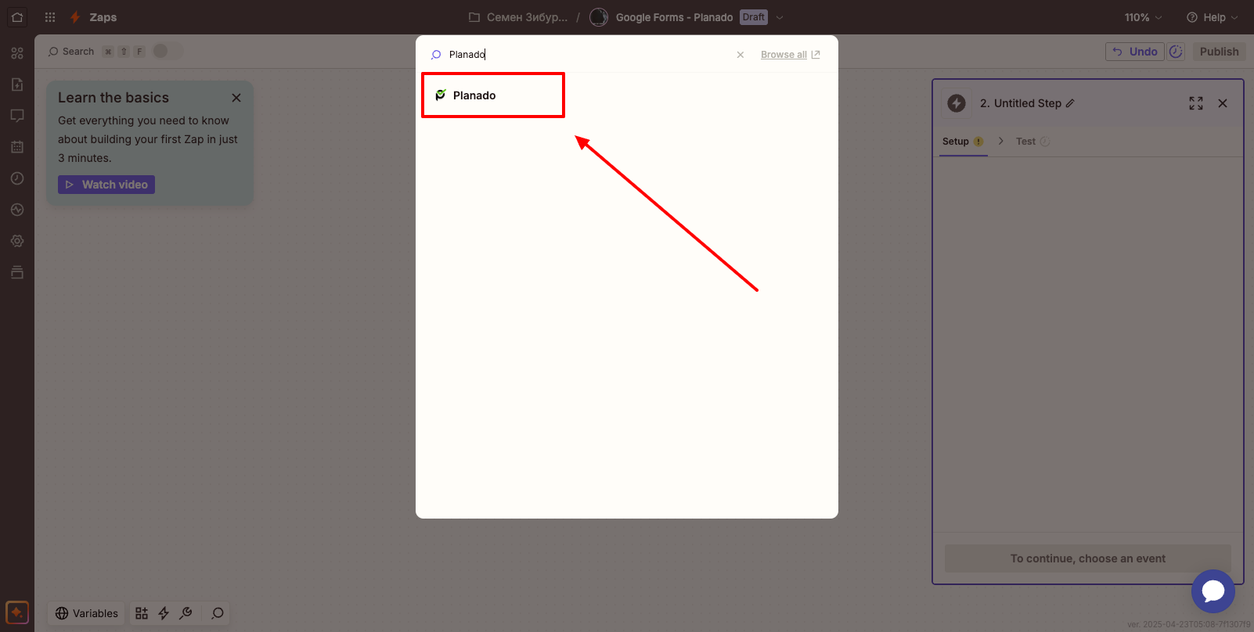Open the AI copilot sparkle icon
1254x632 pixels.
point(17,612)
